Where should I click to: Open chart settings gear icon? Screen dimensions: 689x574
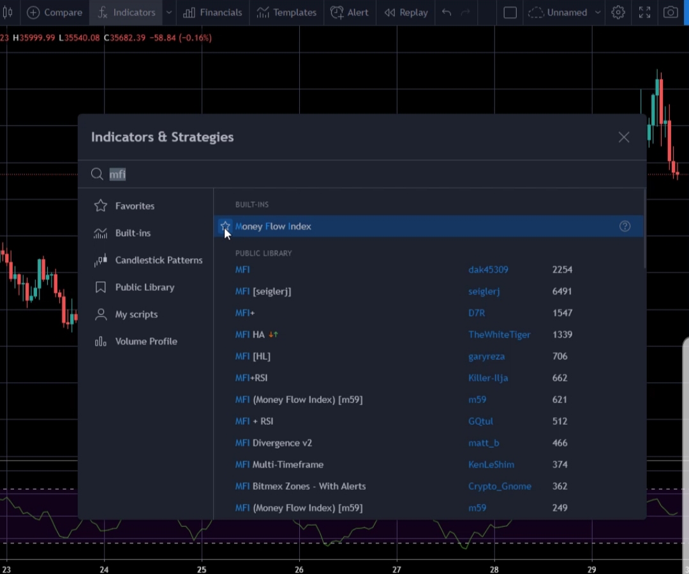(x=618, y=12)
